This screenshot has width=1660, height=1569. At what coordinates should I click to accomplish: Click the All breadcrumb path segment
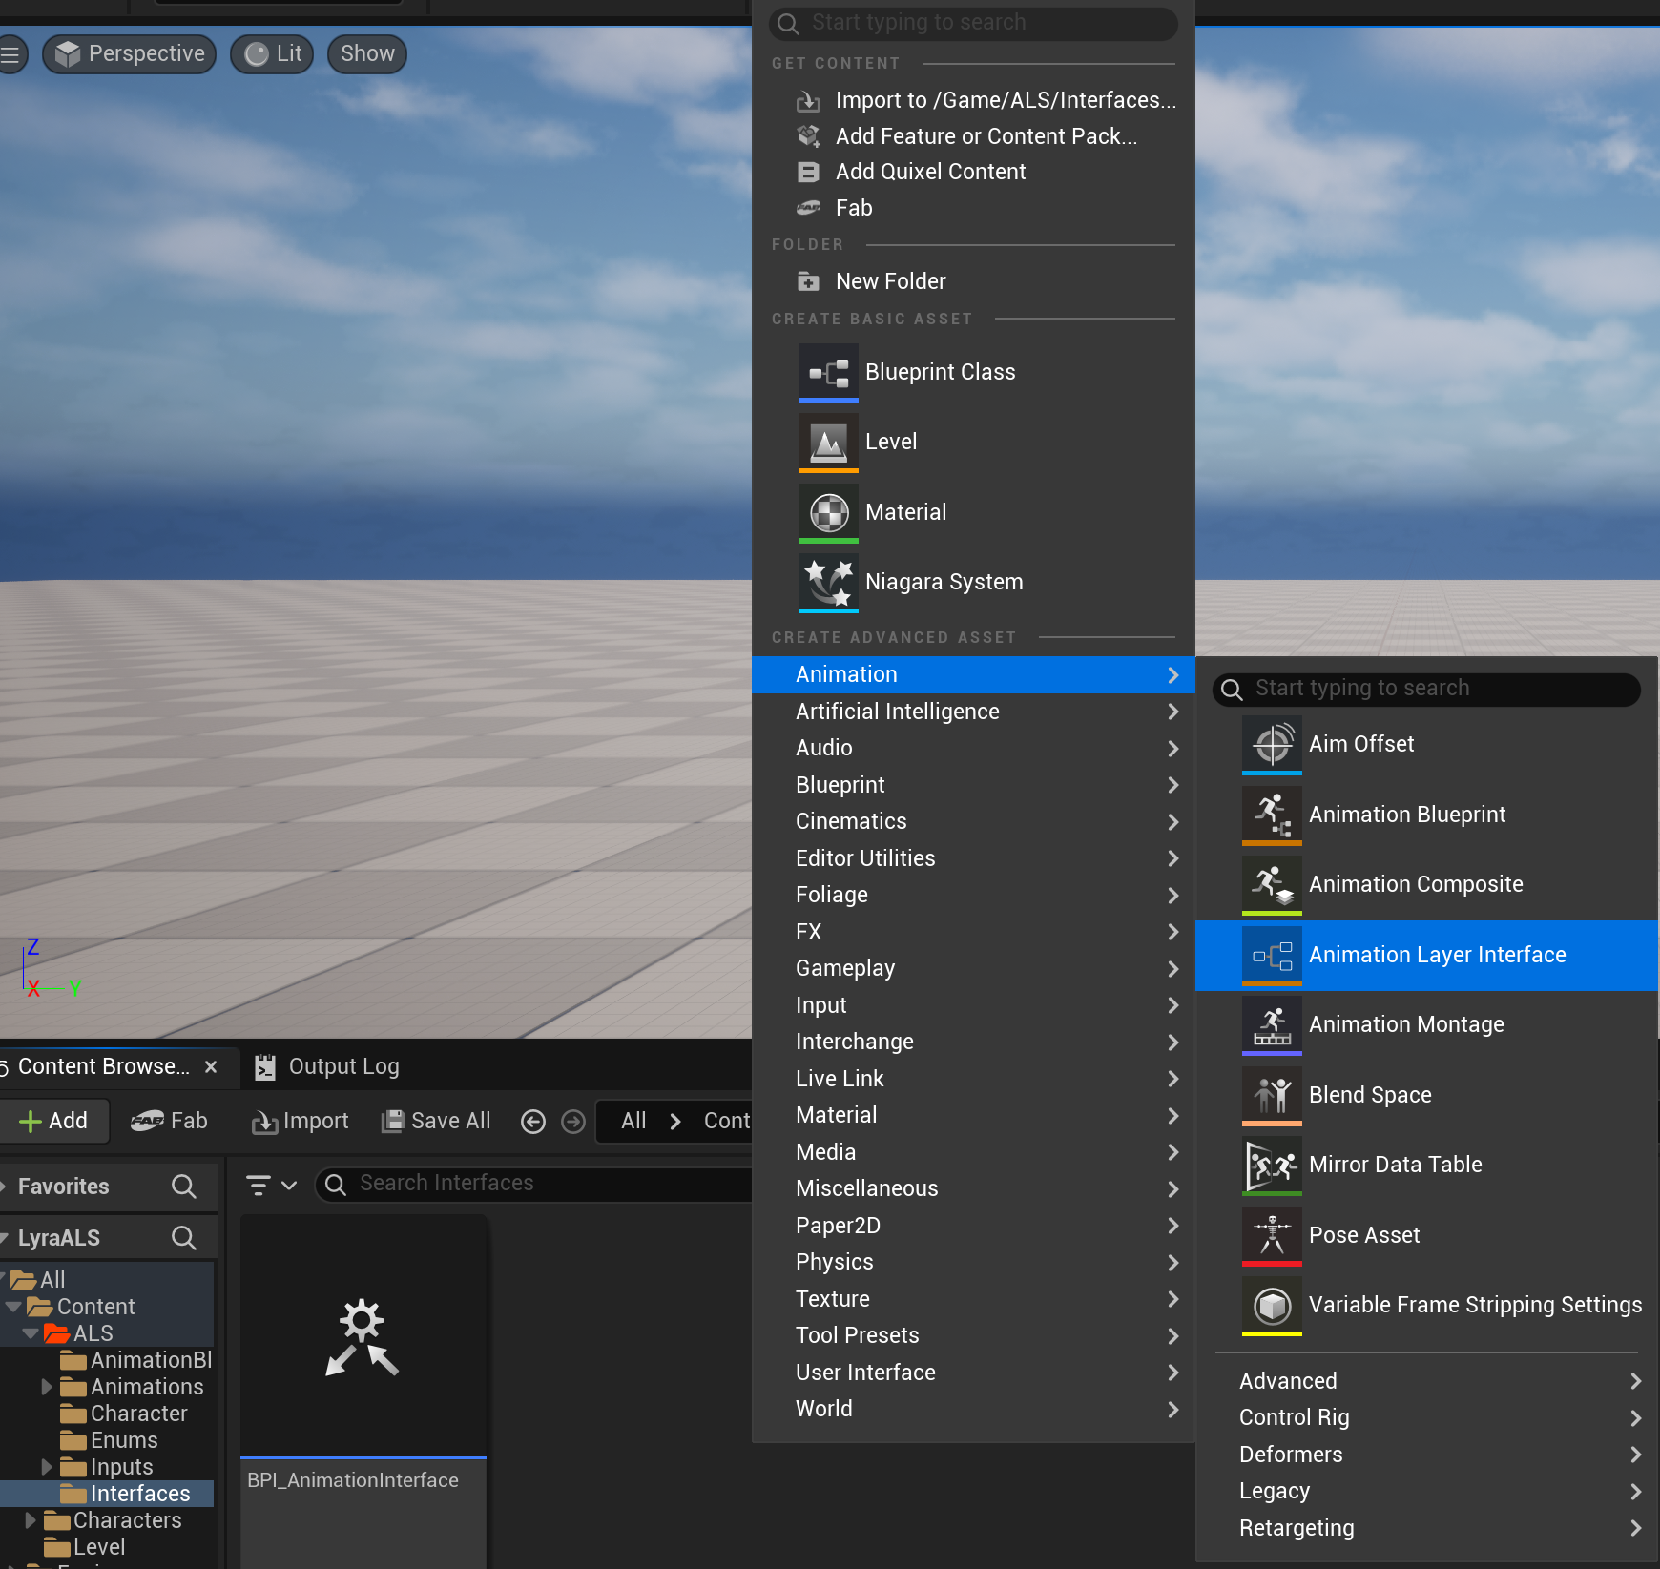(x=633, y=1122)
